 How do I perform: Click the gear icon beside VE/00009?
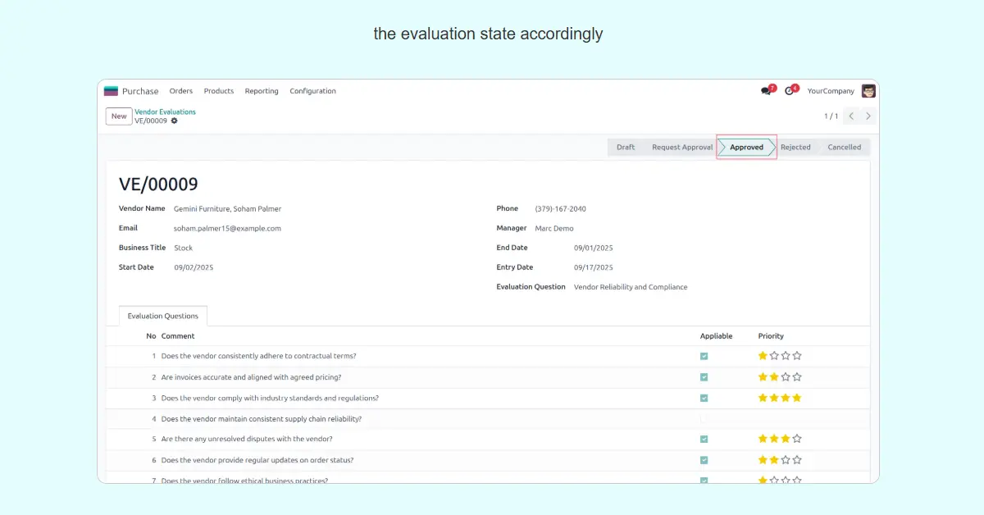(174, 121)
